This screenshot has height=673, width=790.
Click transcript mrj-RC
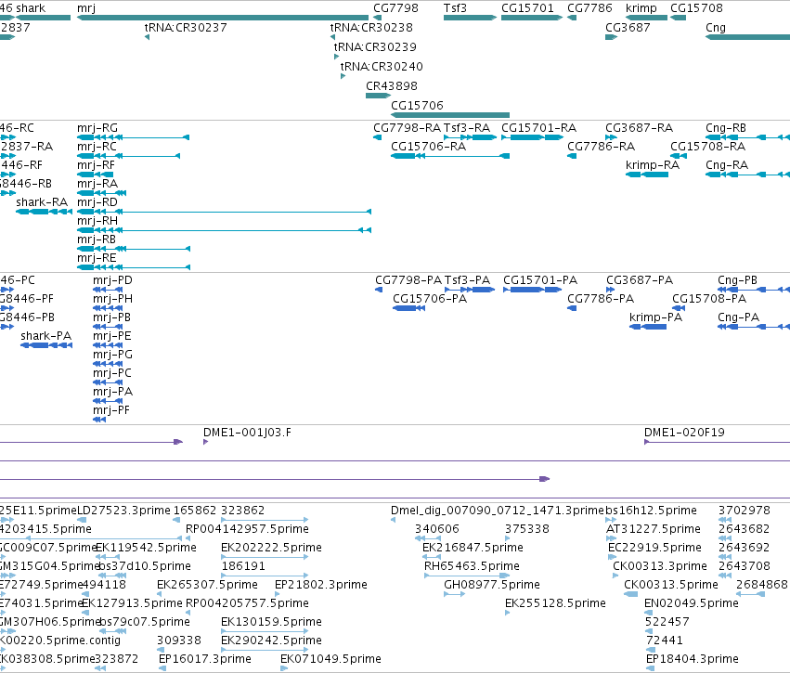(x=128, y=156)
